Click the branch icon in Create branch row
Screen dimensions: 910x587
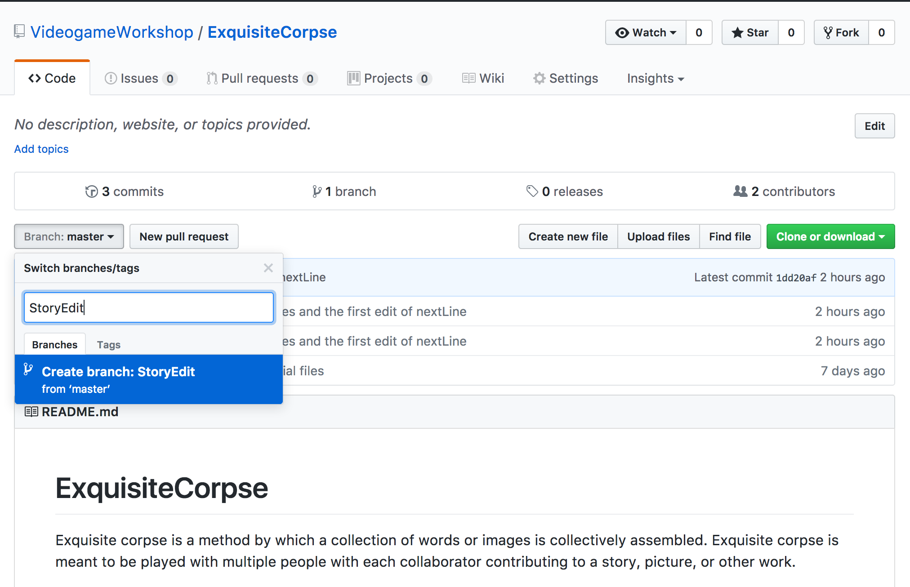(28, 369)
